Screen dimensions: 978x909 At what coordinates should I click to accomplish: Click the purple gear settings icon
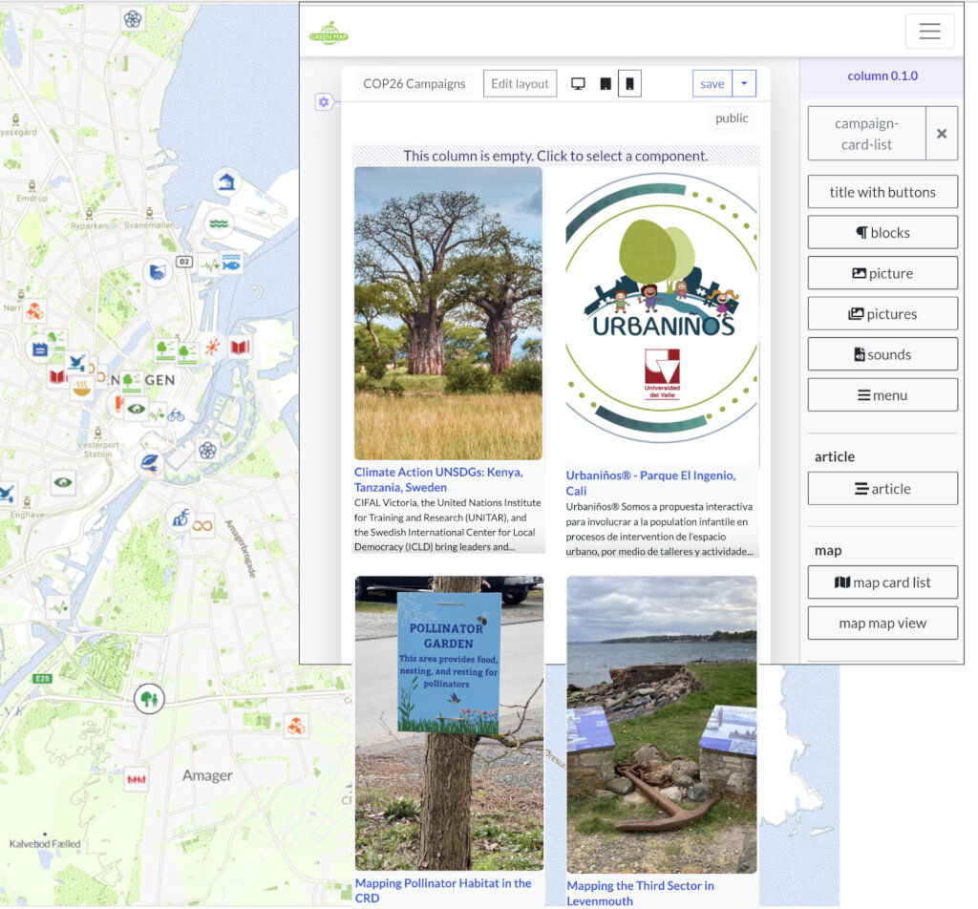pos(323,101)
